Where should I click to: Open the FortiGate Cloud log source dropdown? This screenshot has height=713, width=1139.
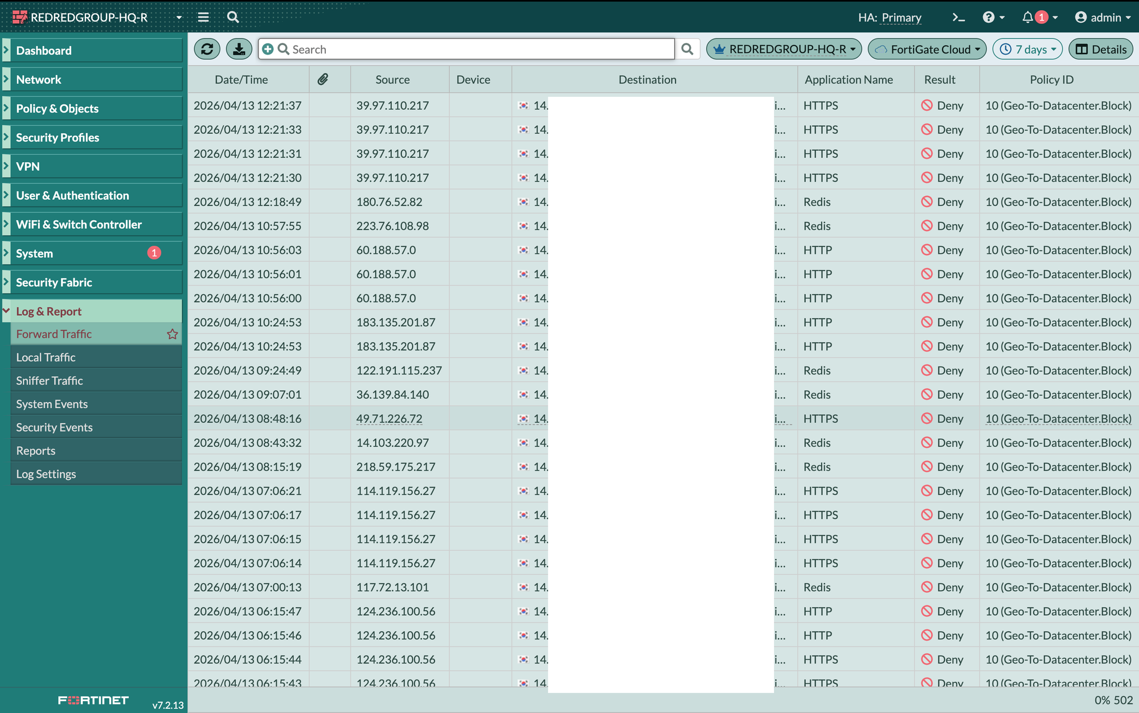927,50
